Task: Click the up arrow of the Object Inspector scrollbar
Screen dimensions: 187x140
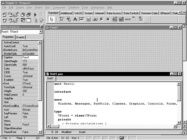Action: pyautogui.click(x=40, y=42)
